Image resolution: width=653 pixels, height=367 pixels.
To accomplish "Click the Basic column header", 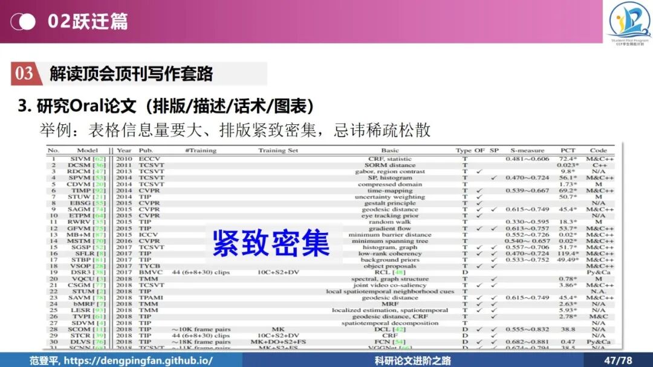I will pyautogui.click(x=390, y=150).
